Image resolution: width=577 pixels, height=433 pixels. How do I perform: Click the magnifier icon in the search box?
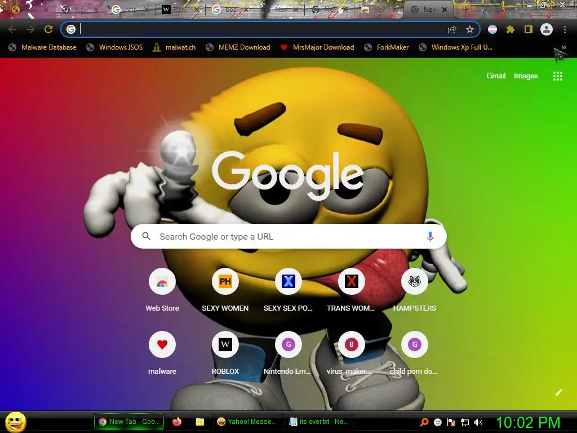point(146,236)
